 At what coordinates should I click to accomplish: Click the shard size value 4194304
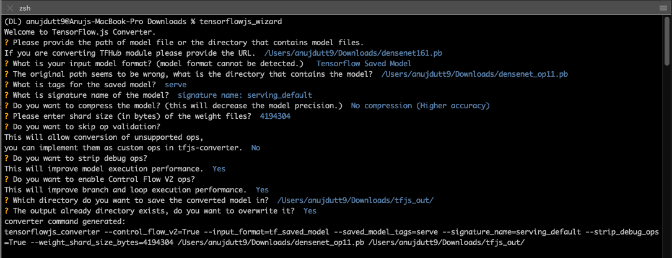pyautogui.click(x=275, y=116)
